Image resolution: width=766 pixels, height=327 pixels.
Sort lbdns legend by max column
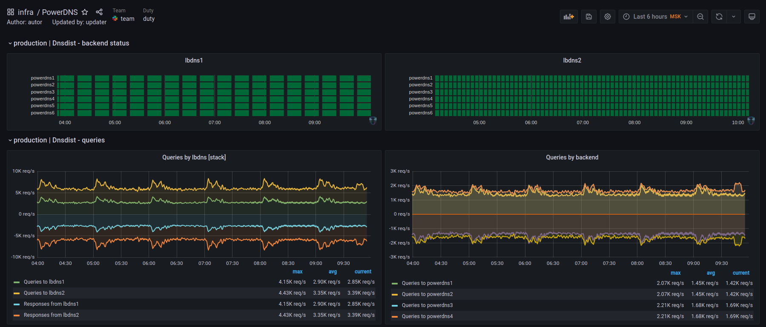pos(298,272)
